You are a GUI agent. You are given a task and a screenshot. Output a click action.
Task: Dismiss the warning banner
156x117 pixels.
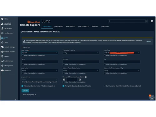pyautogui.click(x=149, y=41)
